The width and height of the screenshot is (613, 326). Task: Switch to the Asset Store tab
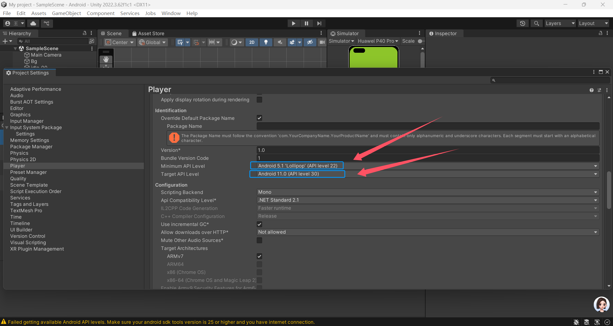[148, 33]
